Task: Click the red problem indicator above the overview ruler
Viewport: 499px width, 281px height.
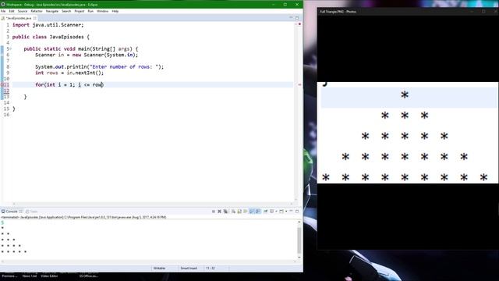Action: 299,24
